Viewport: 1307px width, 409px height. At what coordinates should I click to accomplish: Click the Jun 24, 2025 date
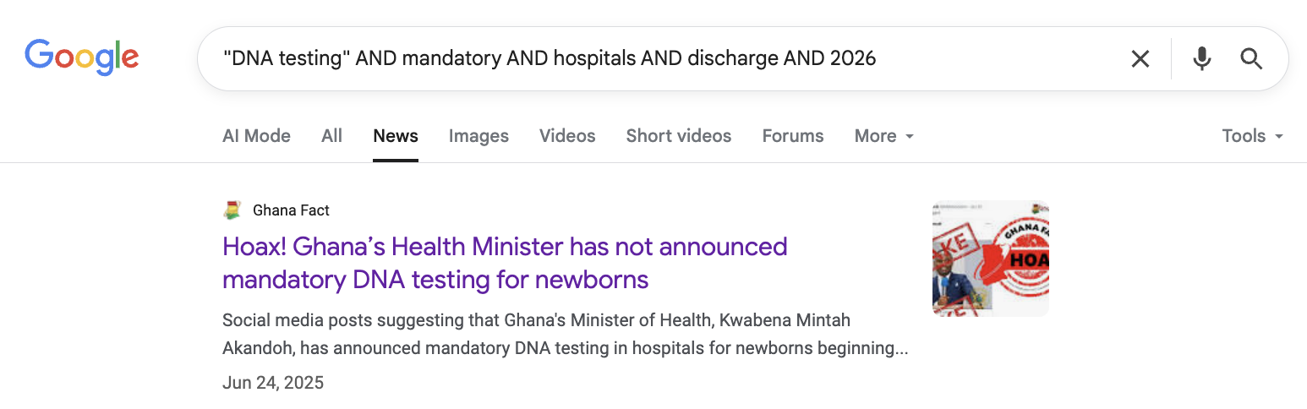coord(273,383)
